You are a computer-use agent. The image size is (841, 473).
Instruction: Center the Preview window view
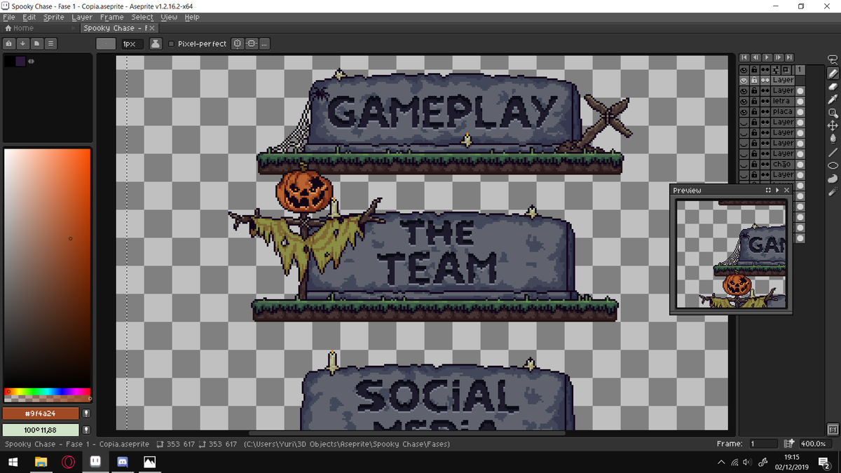[x=768, y=191]
